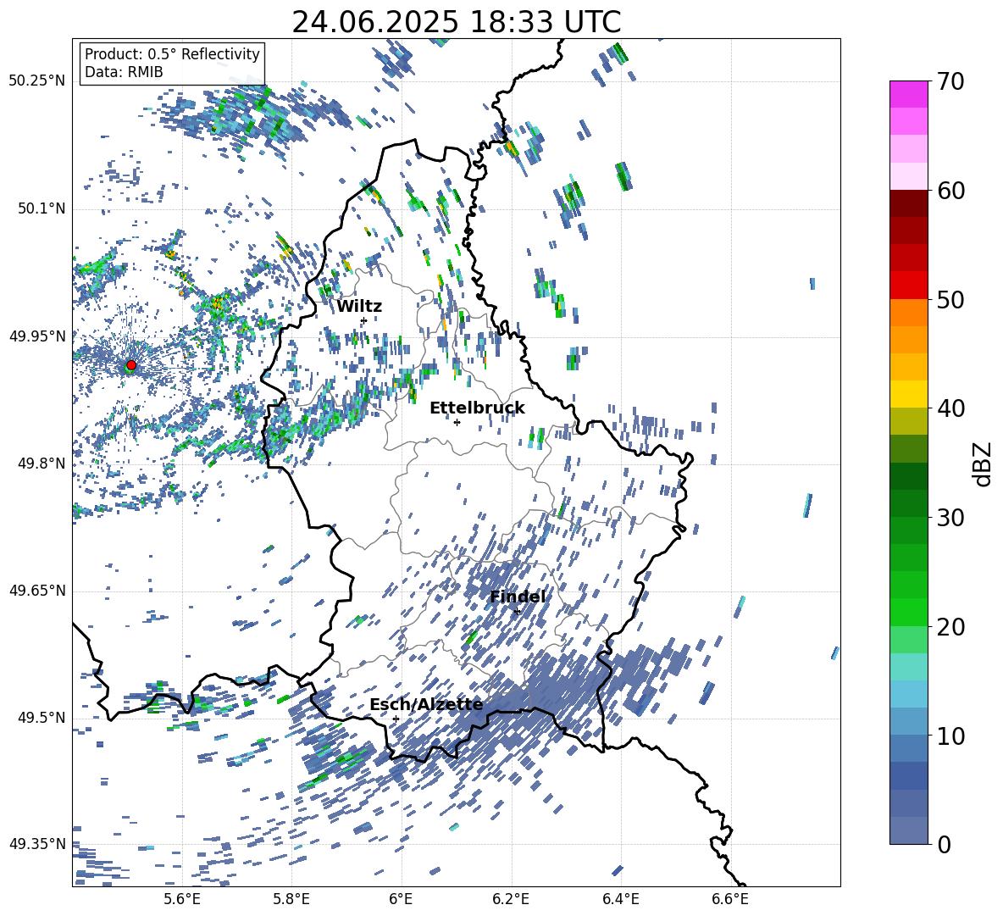This screenshot has width=1003, height=916.
Task: Click the Ettelbruck city label
Action: (x=477, y=408)
